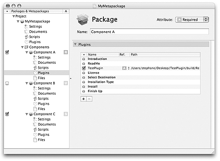220x161 pixels.
Task: Open Component A Settings icon
Action: (x=35, y=58)
